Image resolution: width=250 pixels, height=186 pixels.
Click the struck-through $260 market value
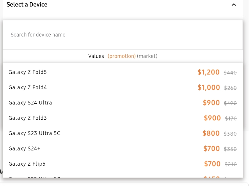[x=231, y=88]
